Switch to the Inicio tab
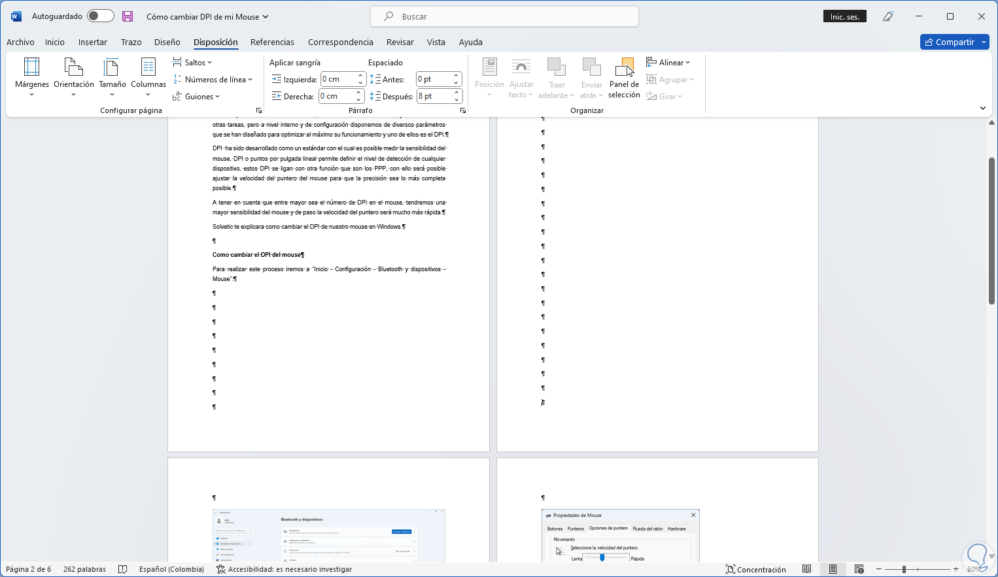998x577 pixels. [55, 42]
